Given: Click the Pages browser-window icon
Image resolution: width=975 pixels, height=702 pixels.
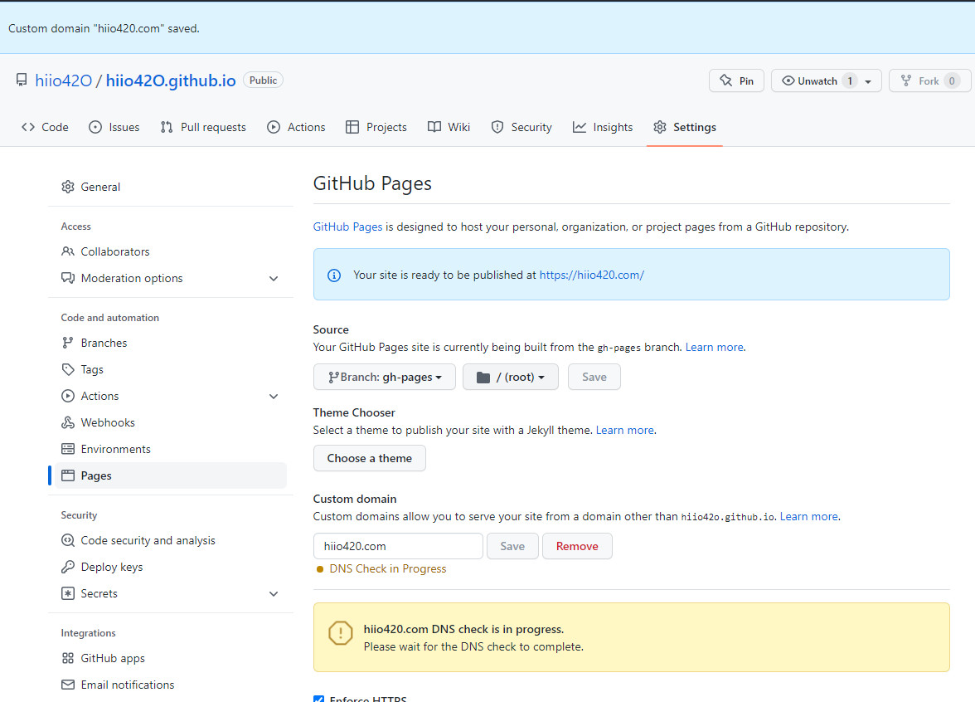Looking at the screenshot, I should click(x=68, y=475).
